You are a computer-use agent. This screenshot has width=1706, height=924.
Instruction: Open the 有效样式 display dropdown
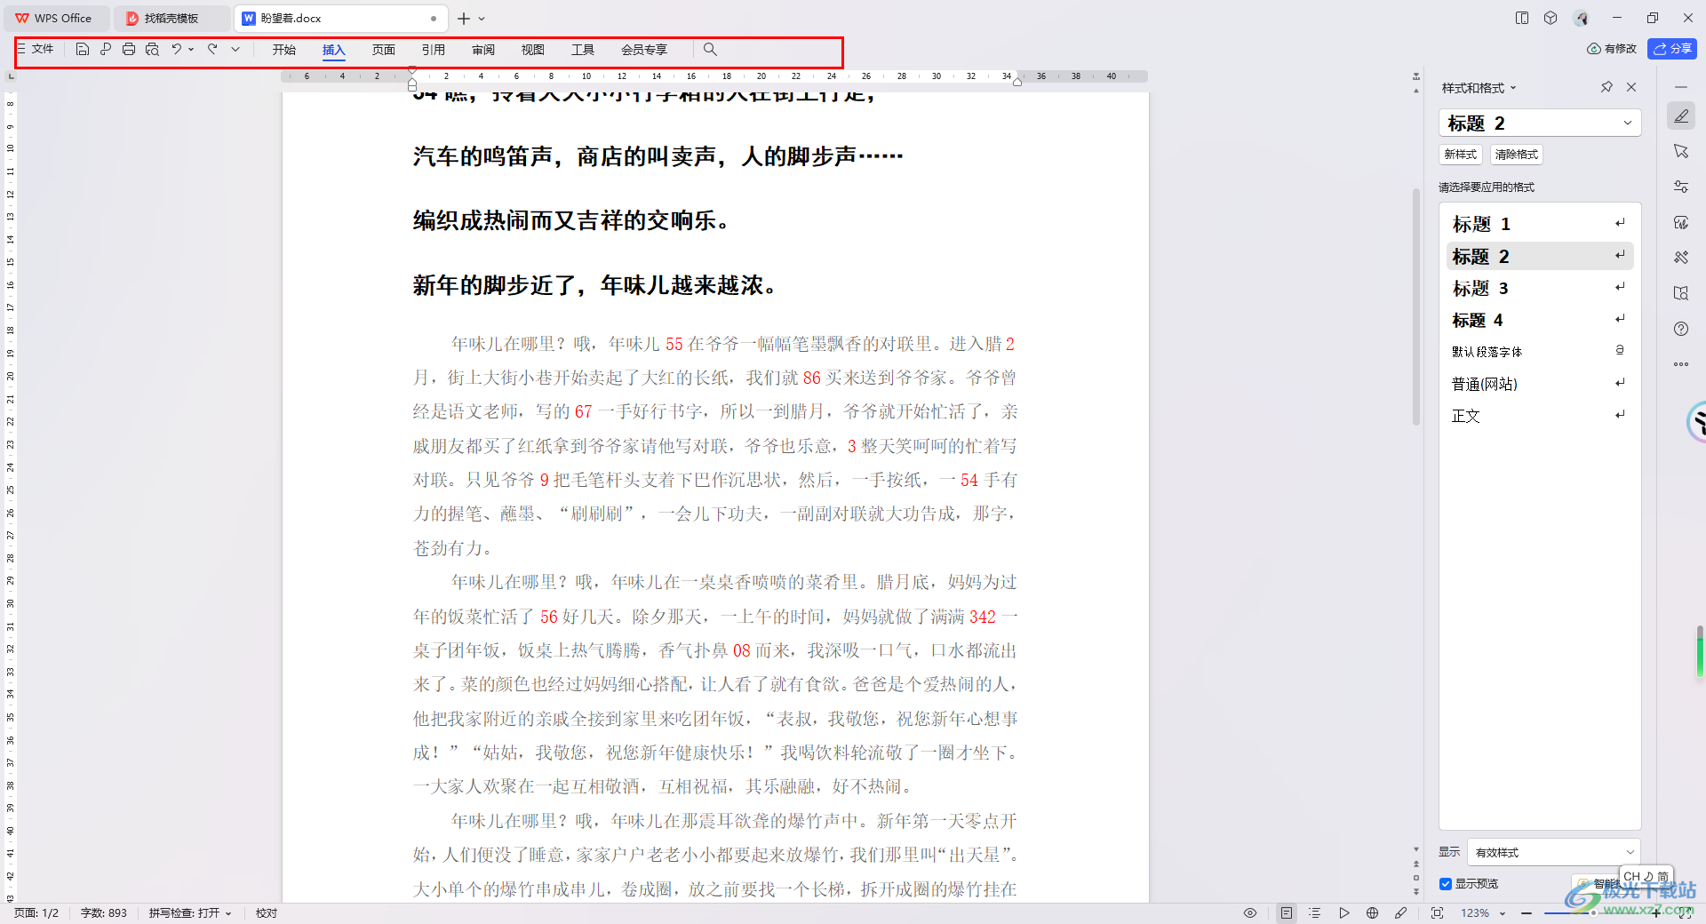(1554, 852)
